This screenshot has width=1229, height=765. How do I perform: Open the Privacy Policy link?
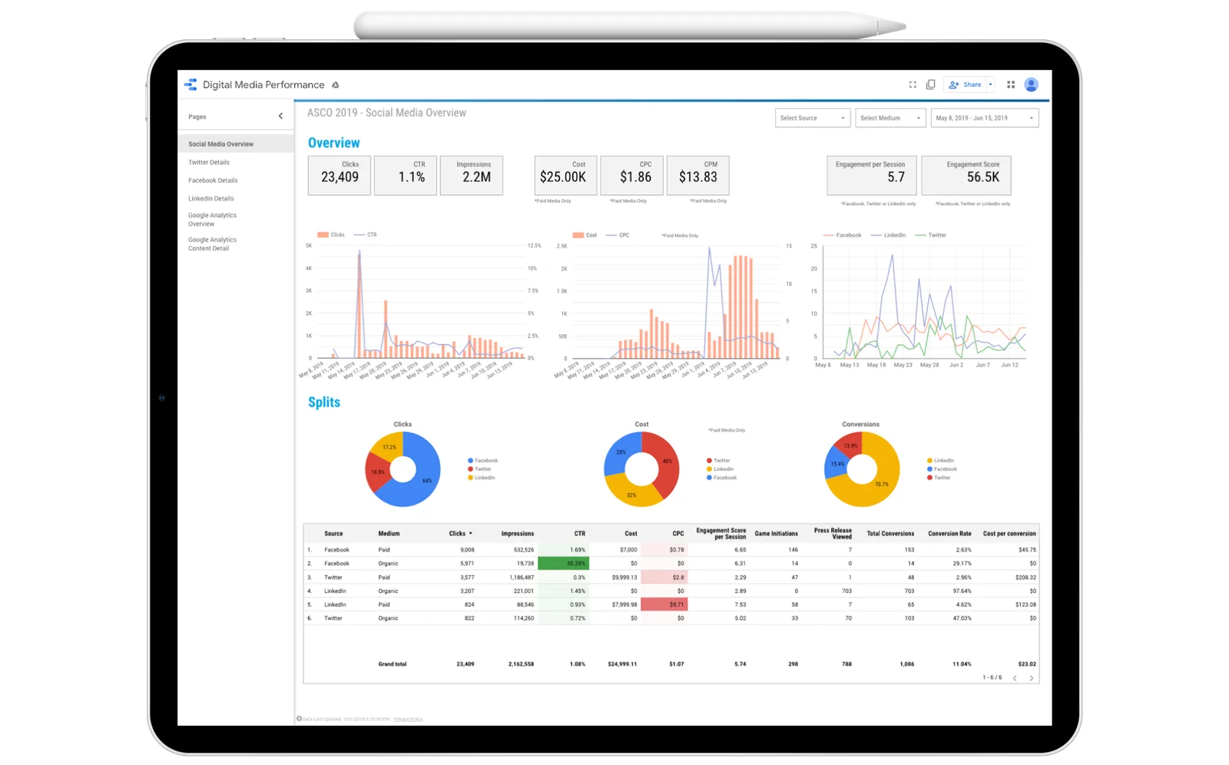(x=407, y=719)
